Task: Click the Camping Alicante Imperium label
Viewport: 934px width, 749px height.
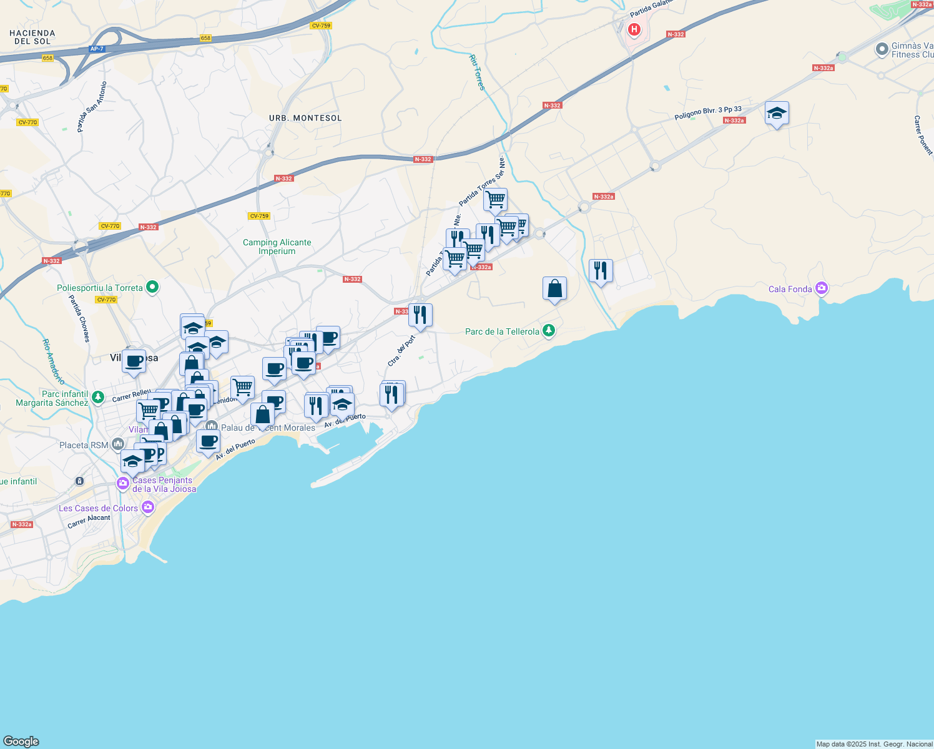Action: tap(278, 246)
